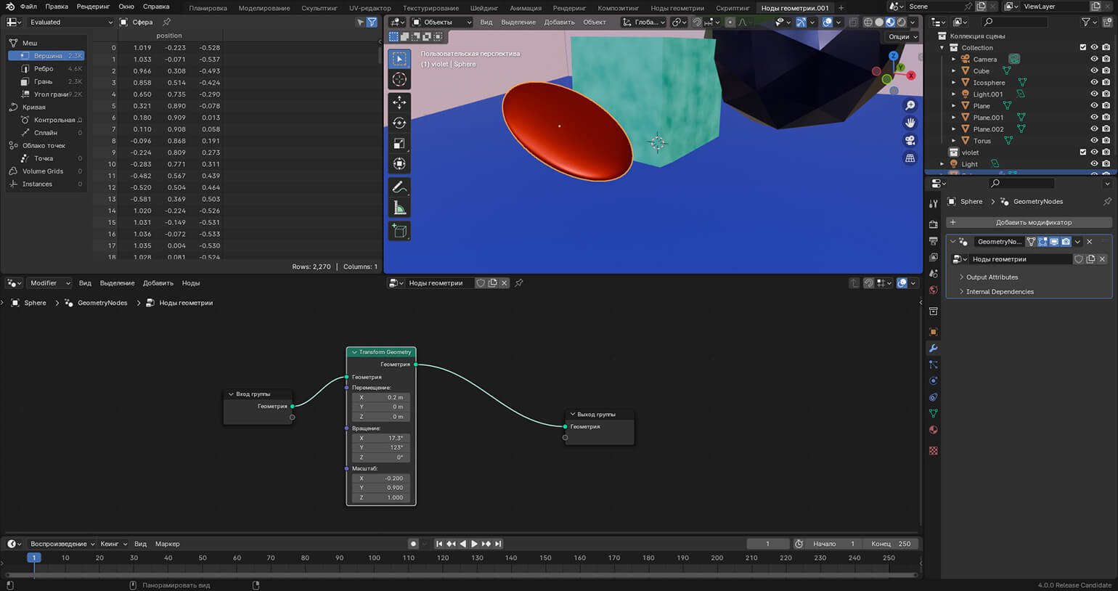Select the Move tool in viewport toolbar
The height and width of the screenshot is (591, 1118).
[399, 102]
